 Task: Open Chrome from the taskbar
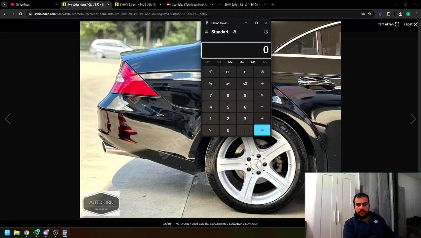coord(26,233)
